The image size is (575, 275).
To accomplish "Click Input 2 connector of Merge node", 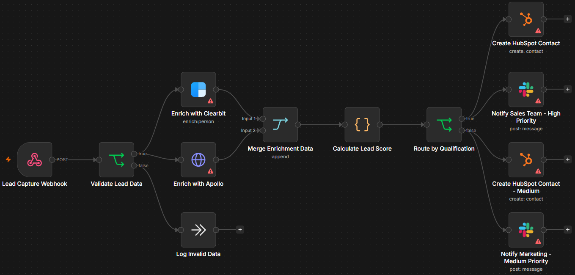I will click(263, 131).
